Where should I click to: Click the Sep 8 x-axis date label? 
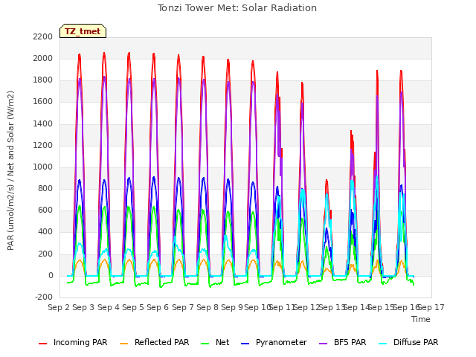point(208,307)
